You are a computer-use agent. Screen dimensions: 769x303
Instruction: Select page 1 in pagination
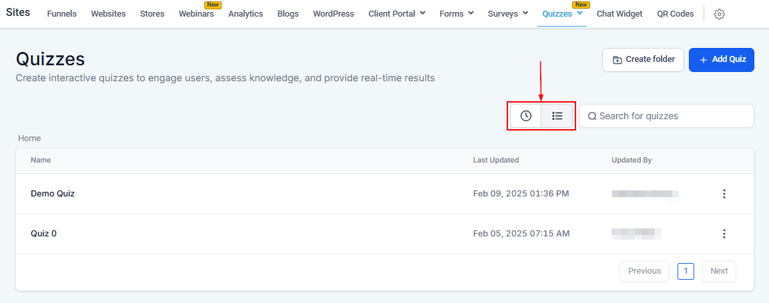point(686,271)
